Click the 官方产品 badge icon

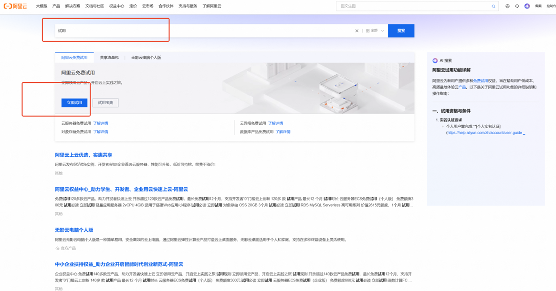57,248
